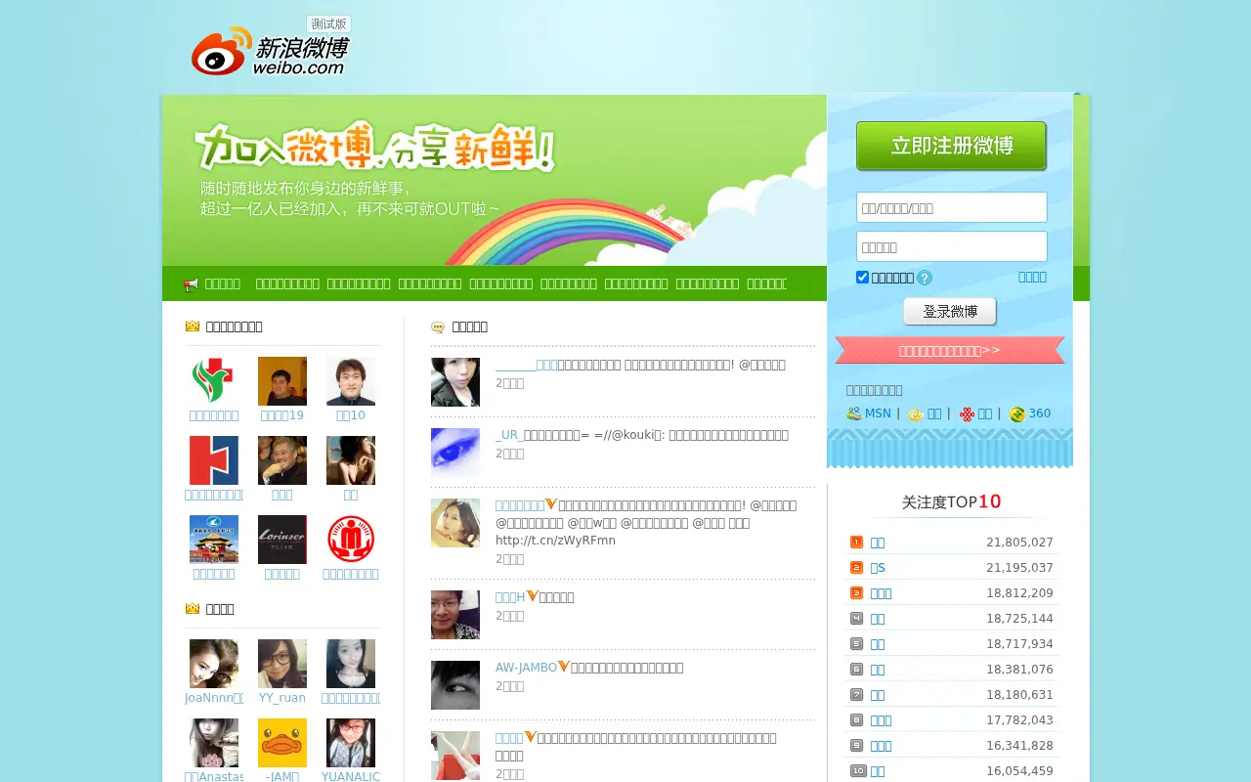Click the green register Weibo button
The image size is (1251, 782).
click(x=951, y=147)
